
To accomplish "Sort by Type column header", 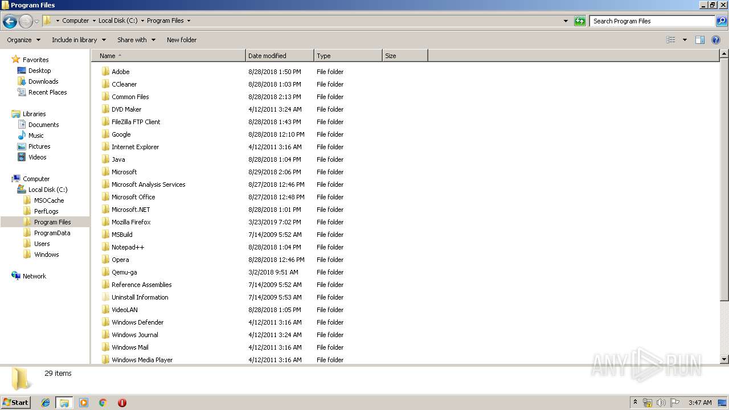I will click(x=348, y=56).
